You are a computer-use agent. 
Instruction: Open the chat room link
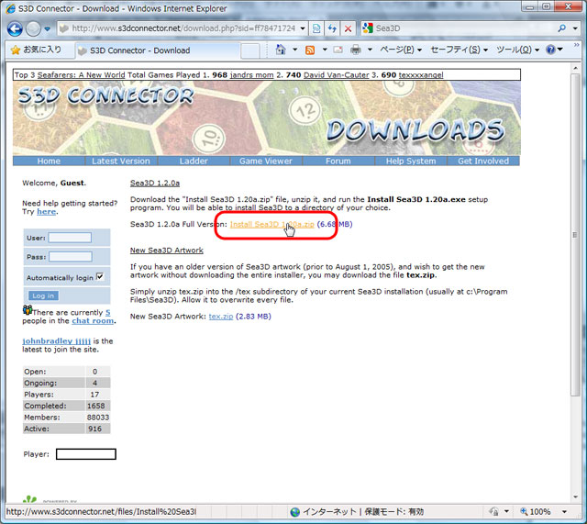pyautogui.click(x=93, y=321)
